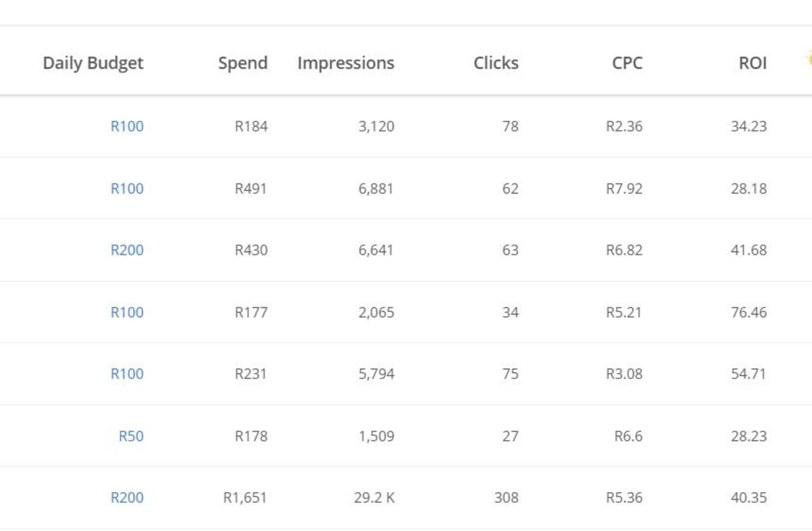Image resolution: width=812 pixels, height=531 pixels.
Task: Sort campaigns by Clicks column
Action: click(x=496, y=63)
